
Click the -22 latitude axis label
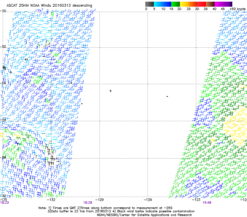[x=3, y=46]
